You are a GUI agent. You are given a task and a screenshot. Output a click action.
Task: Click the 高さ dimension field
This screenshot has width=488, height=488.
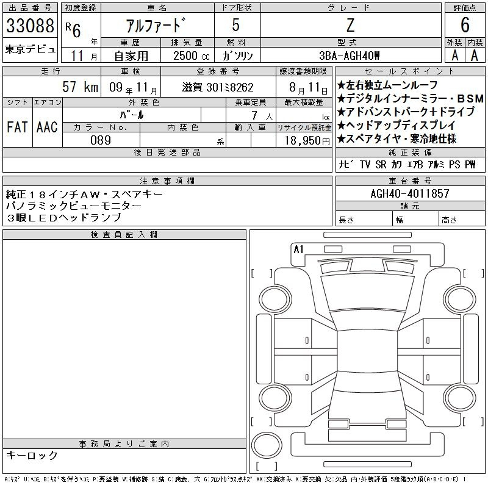click(462, 219)
